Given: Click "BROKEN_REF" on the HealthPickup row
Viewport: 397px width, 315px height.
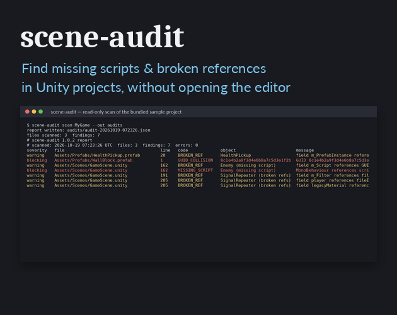Looking at the screenshot, I should coord(190,155).
